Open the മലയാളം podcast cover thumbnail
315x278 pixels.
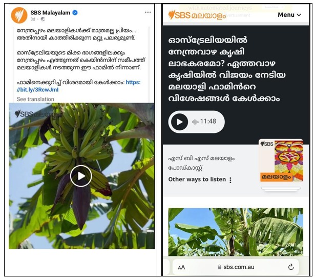coord(281,161)
